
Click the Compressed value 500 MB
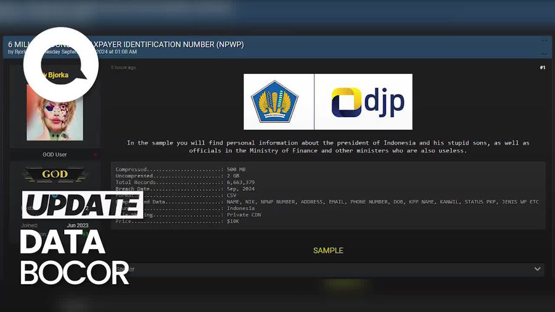236,170
